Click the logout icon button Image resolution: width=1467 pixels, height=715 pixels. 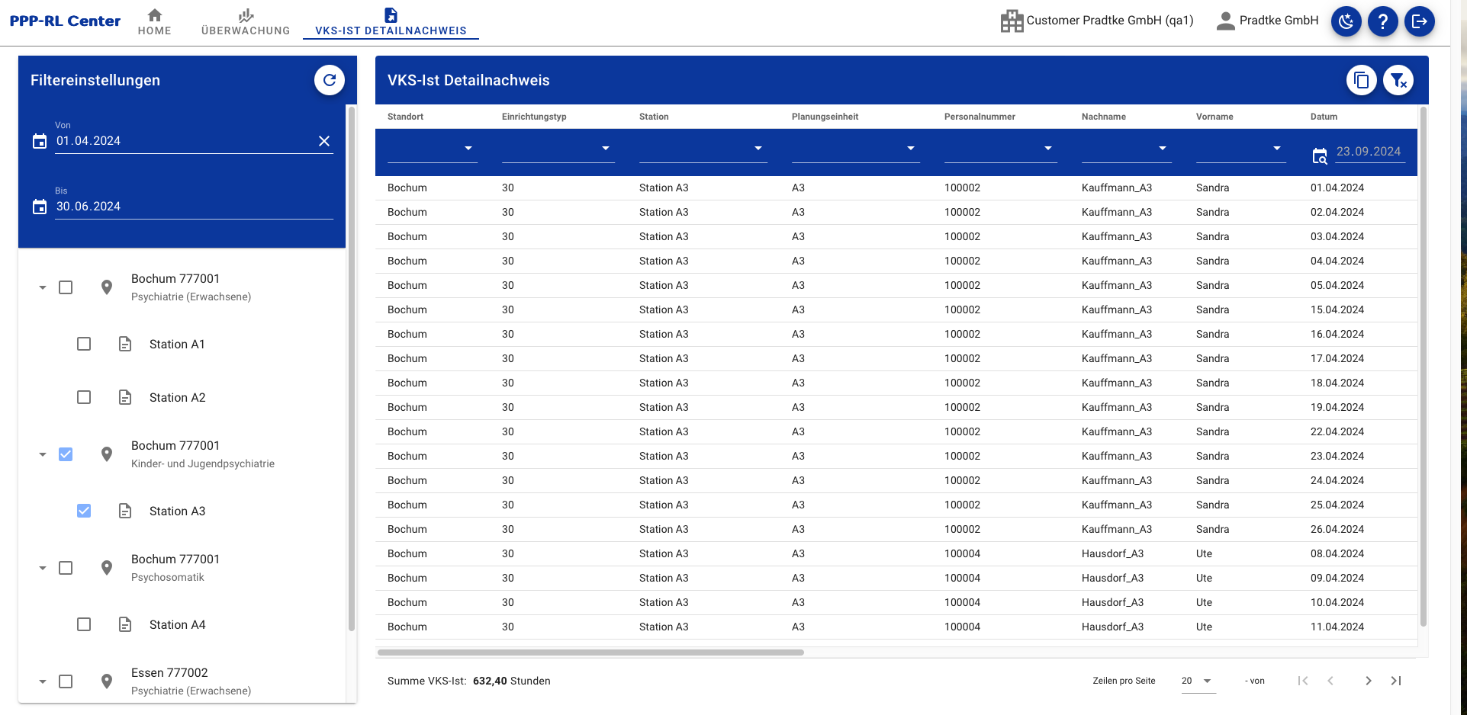1419,21
